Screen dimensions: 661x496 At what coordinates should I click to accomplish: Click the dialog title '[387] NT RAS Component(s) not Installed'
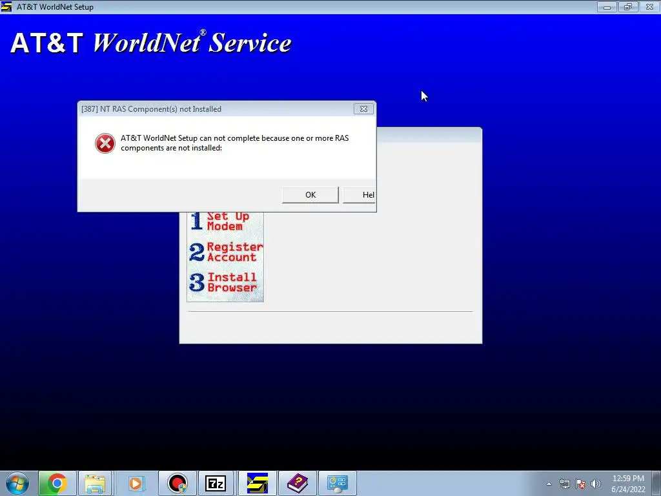tap(151, 108)
